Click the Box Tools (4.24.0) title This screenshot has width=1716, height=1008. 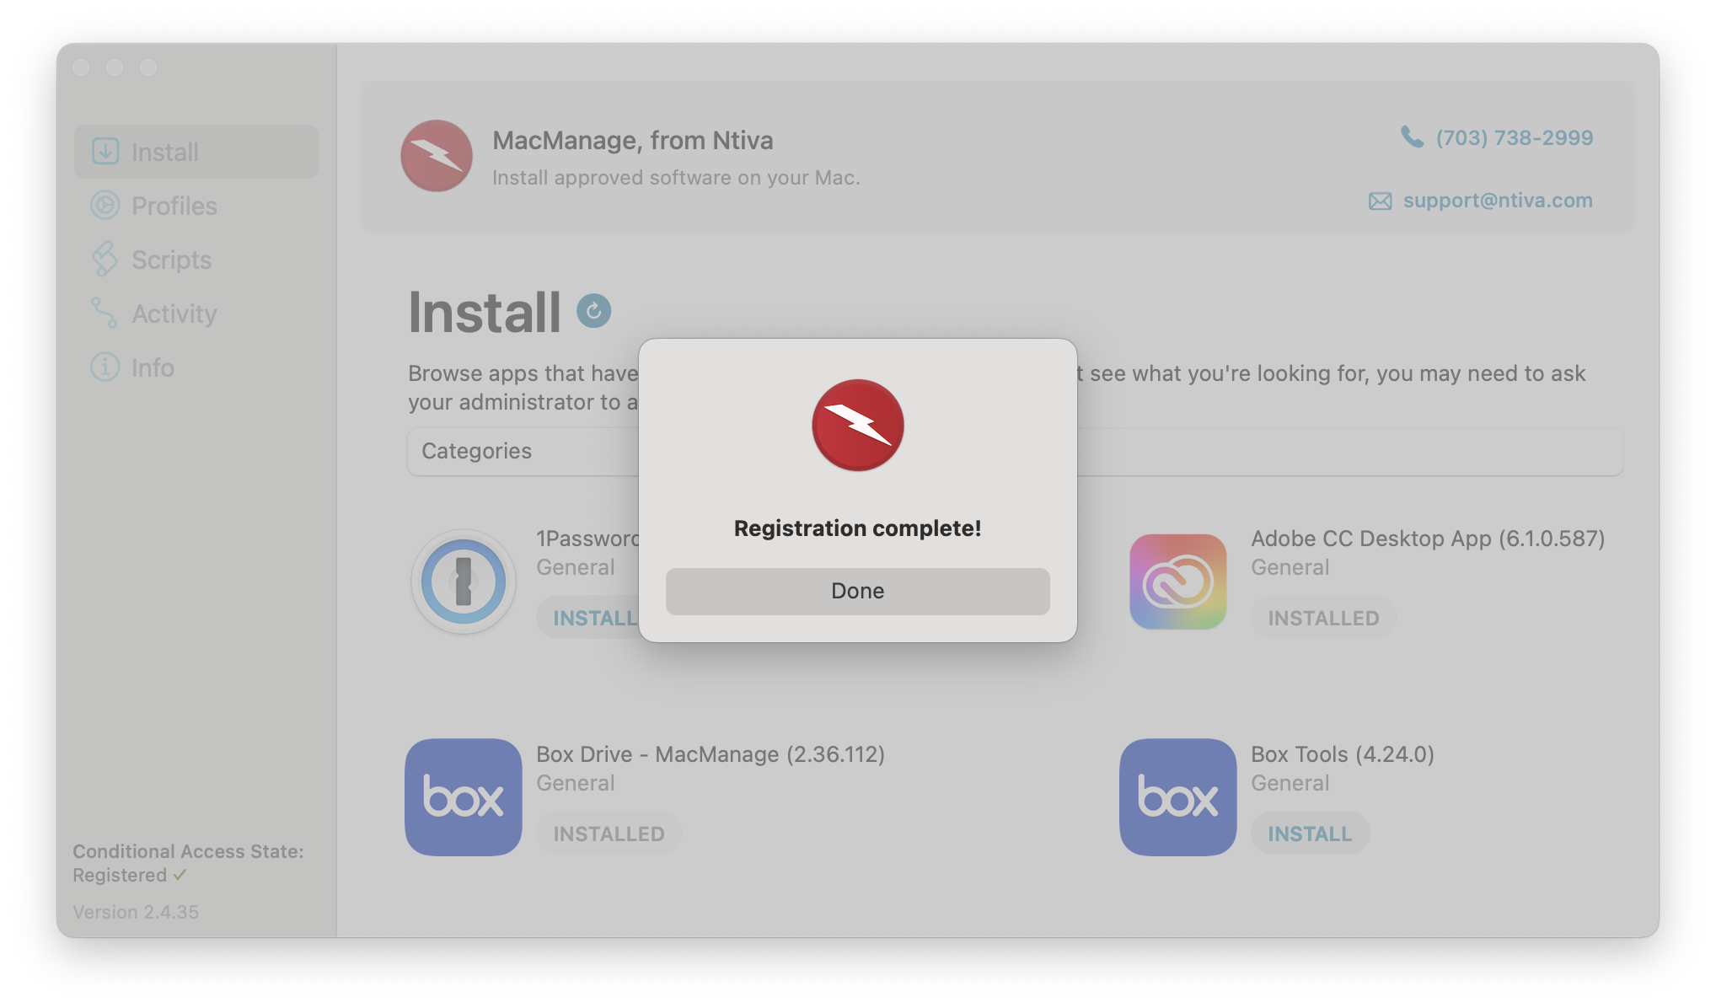[x=1343, y=754]
